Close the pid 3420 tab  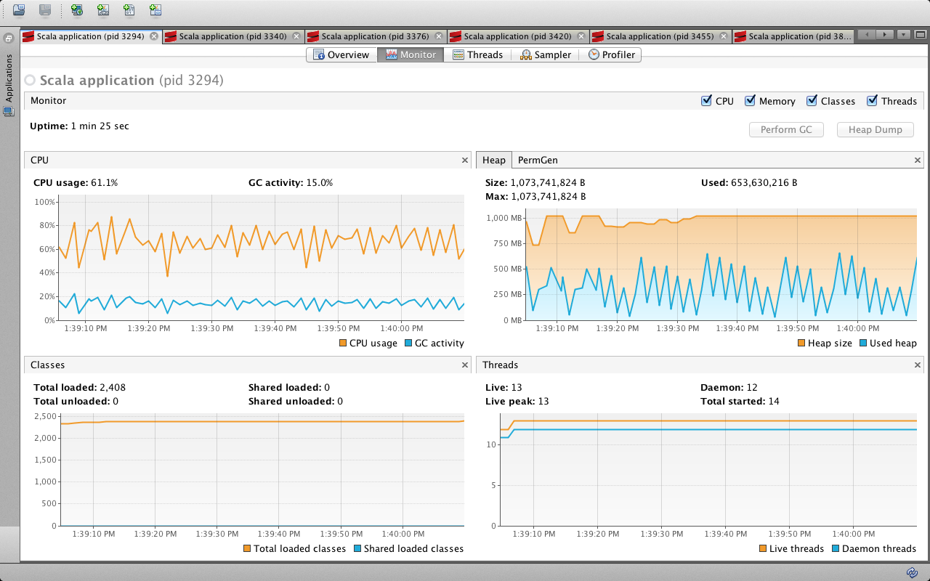(581, 36)
